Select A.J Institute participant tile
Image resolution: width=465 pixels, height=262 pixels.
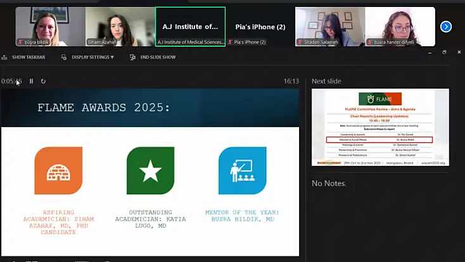(190, 27)
